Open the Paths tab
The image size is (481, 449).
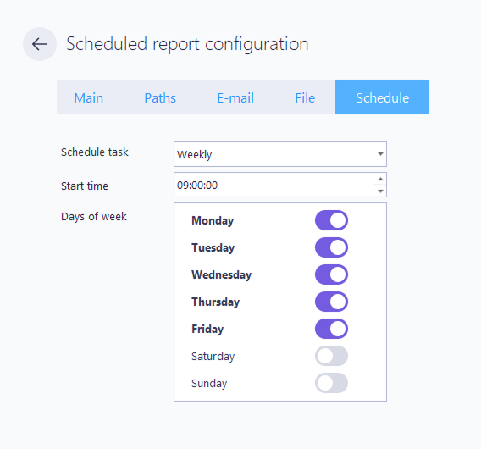(160, 97)
